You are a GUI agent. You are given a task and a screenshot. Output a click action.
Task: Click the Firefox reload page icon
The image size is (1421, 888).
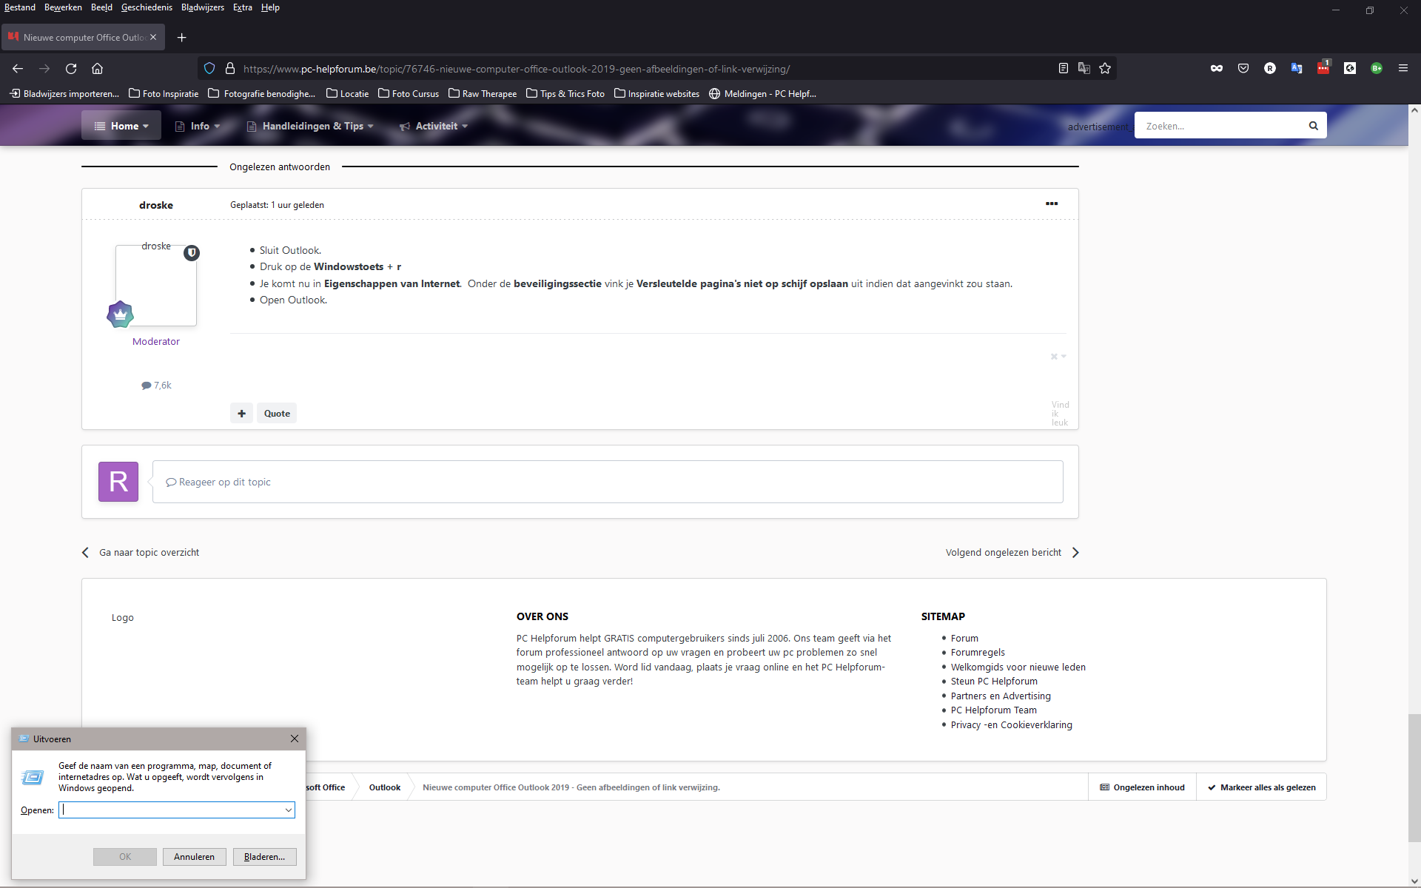pyautogui.click(x=71, y=69)
